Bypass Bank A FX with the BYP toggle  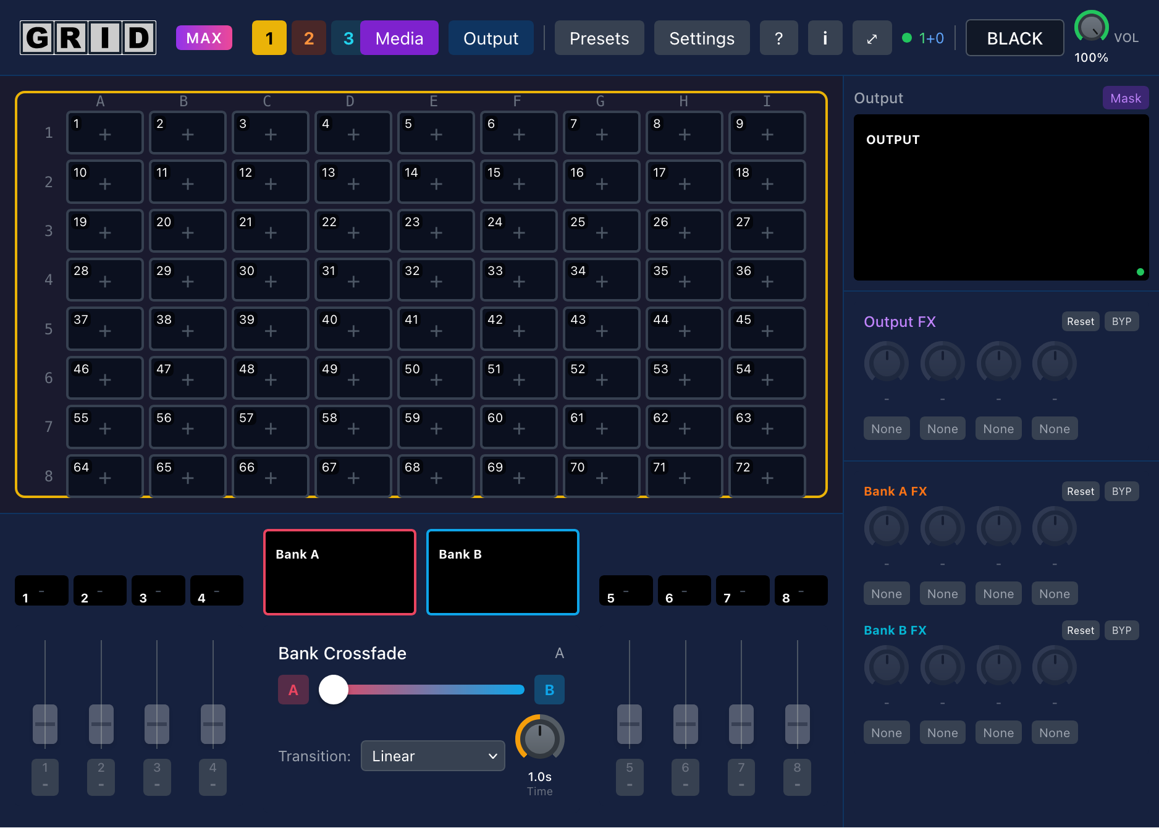pyautogui.click(x=1121, y=491)
